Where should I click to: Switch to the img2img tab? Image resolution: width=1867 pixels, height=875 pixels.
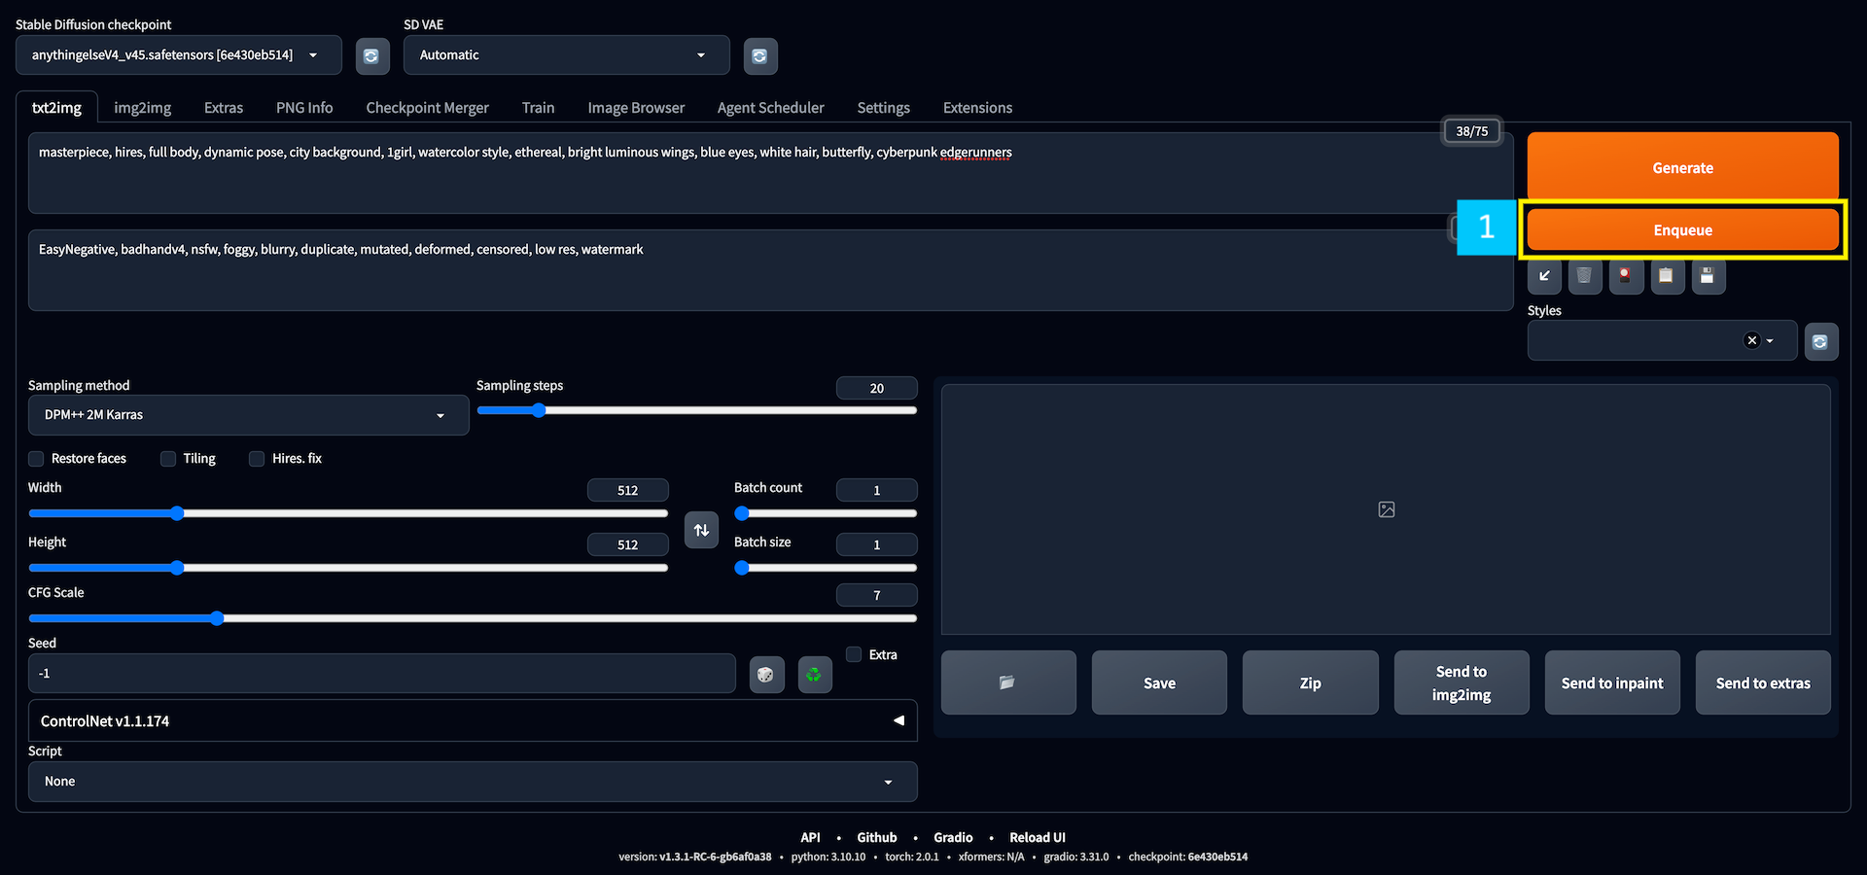[x=142, y=107]
